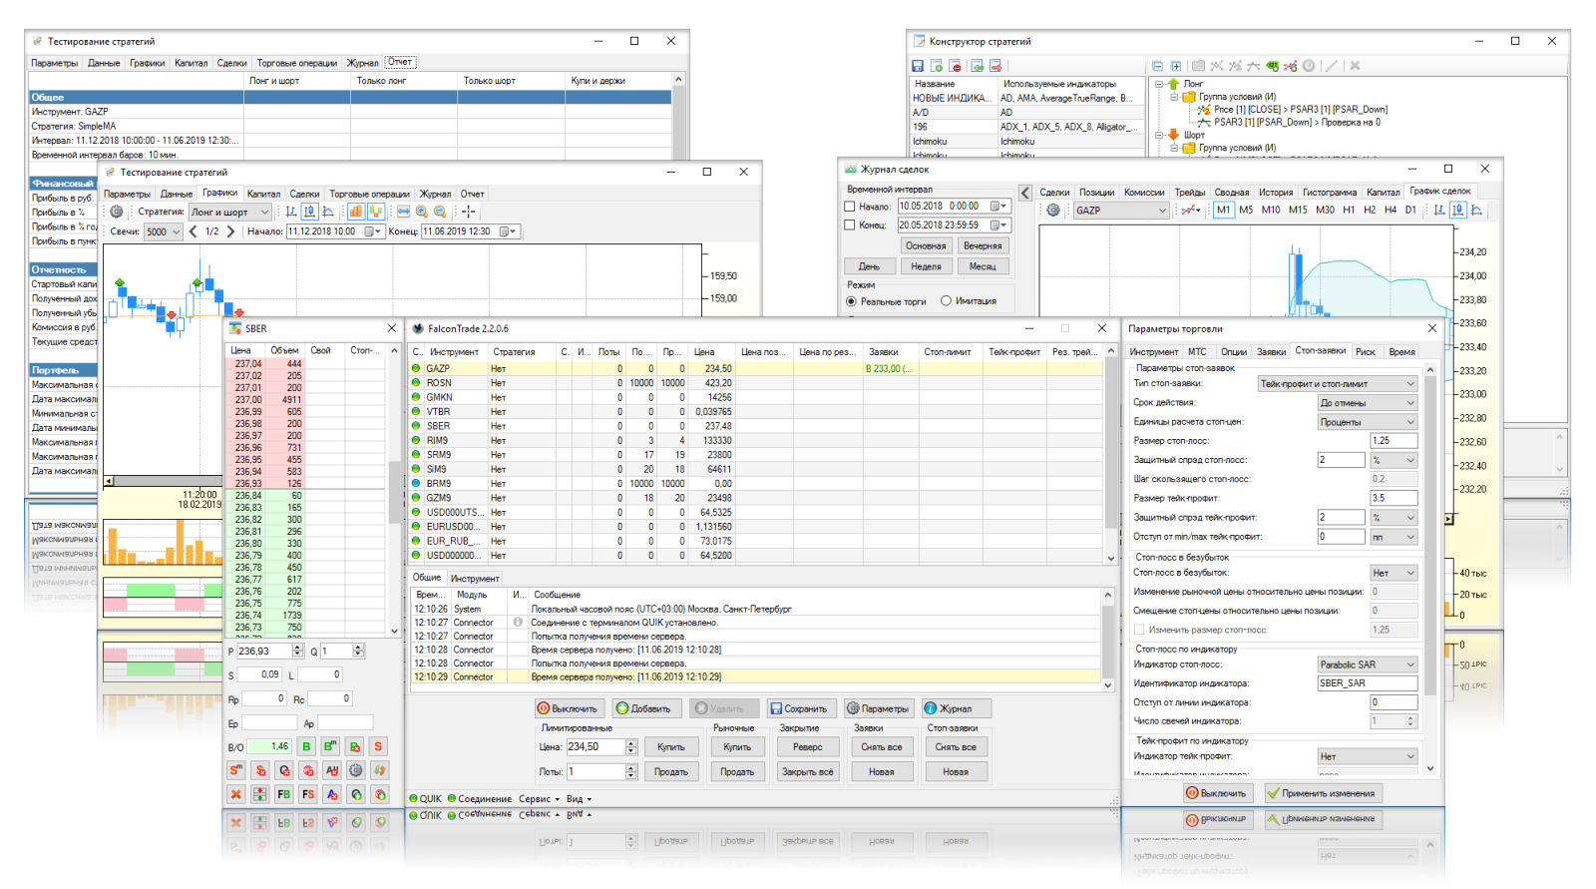Click red S sell icon in SBER panel
Viewport: 1596px width, 889px height.
point(378,746)
